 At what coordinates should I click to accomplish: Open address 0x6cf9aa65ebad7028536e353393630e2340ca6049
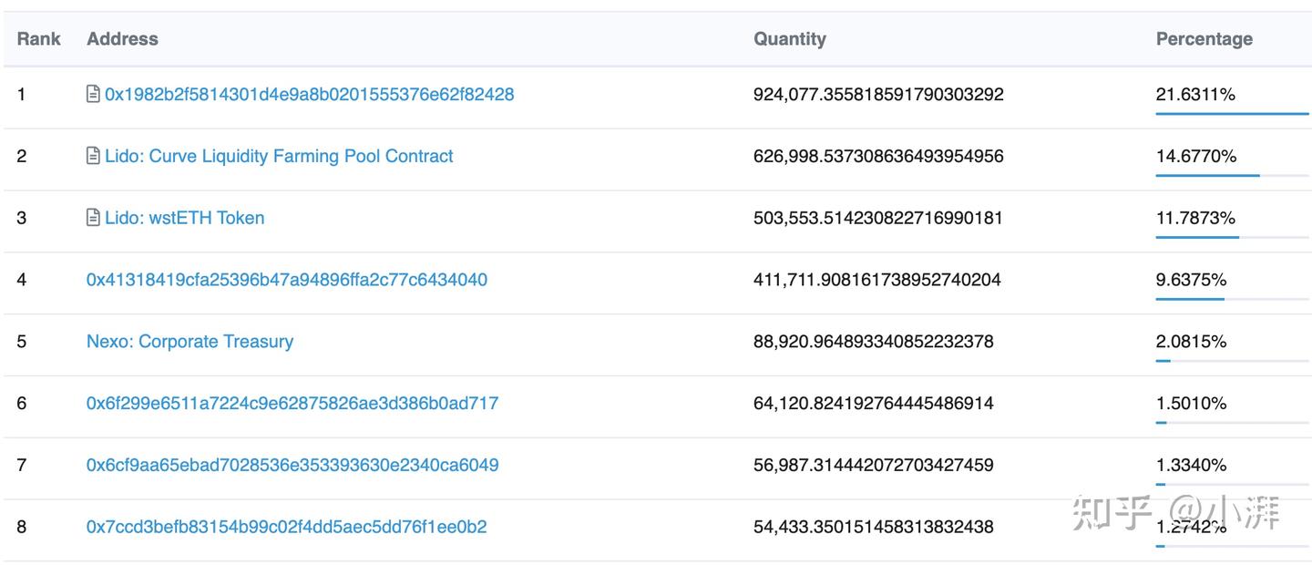click(292, 465)
